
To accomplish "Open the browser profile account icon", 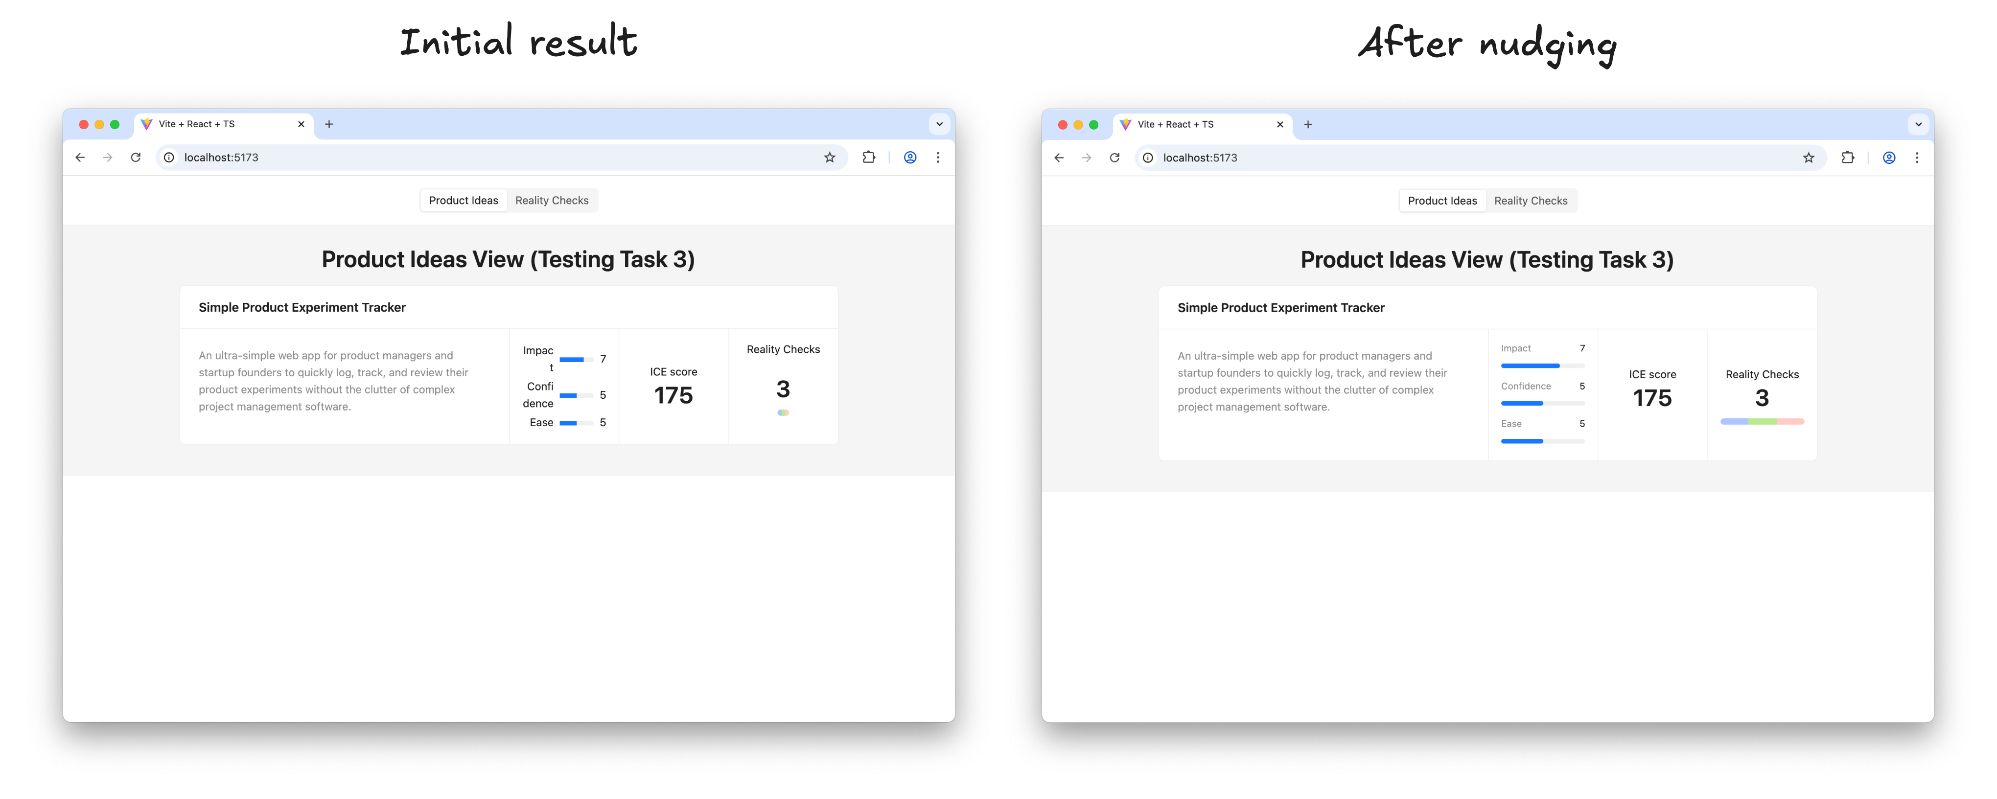I will [x=909, y=158].
